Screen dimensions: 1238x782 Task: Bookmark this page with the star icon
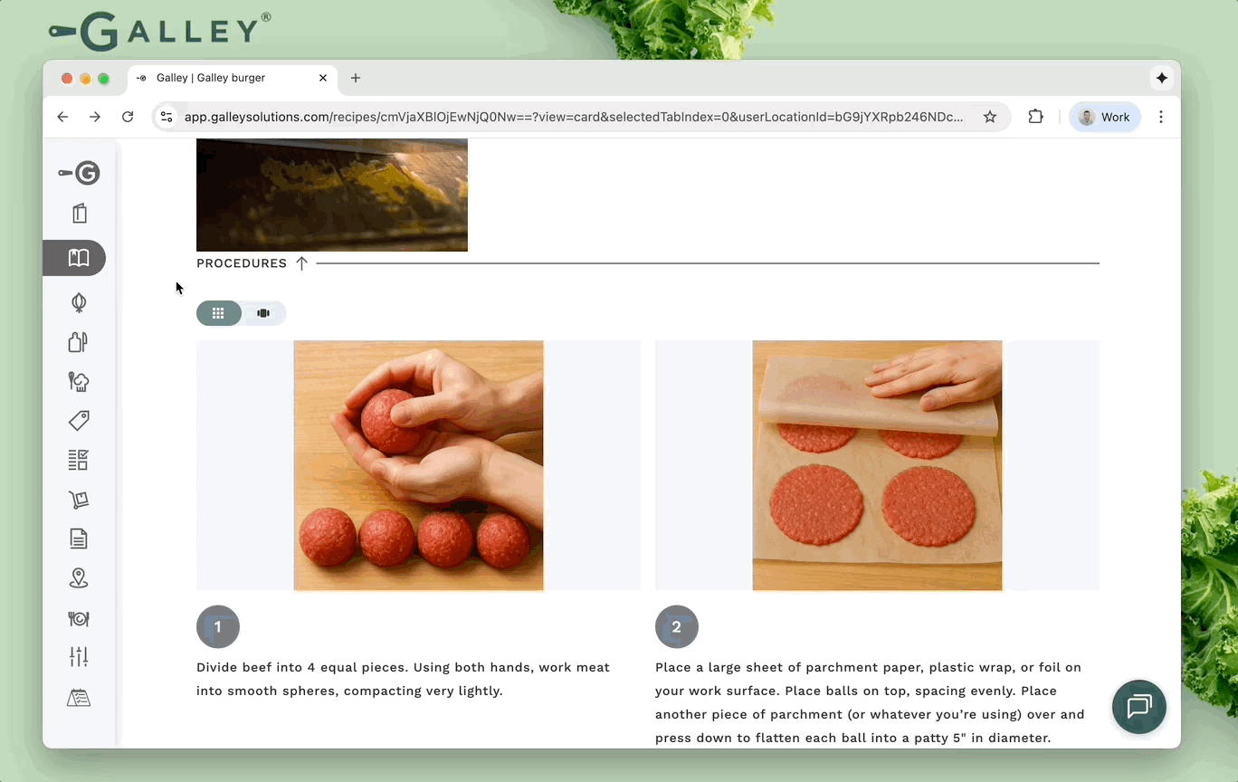990,117
